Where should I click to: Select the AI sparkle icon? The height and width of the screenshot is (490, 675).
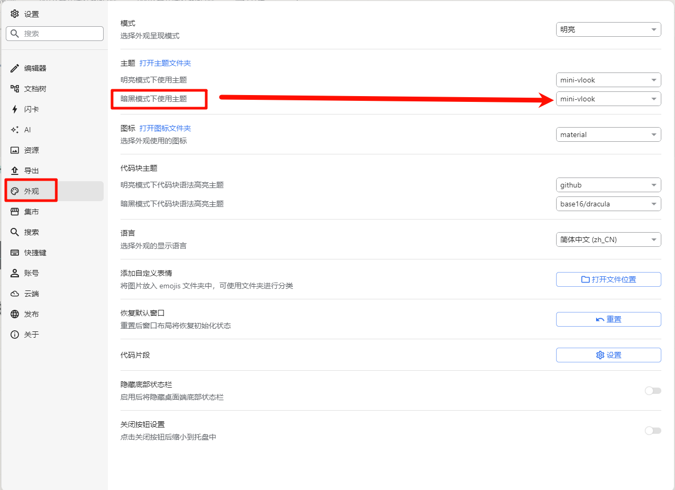point(15,130)
